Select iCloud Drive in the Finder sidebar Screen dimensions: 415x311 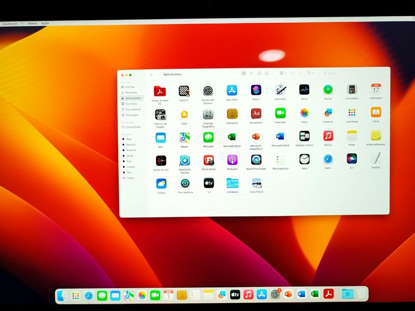[132, 127]
